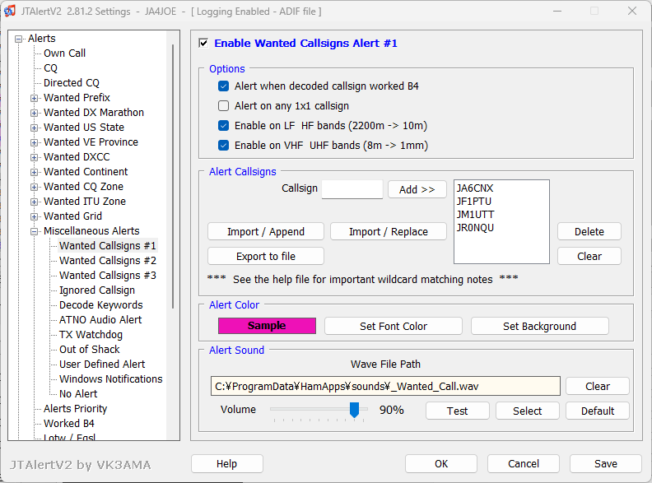This screenshot has height=483, width=652.
Task: Select Windows Notifications tree item
Action: tap(110, 379)
